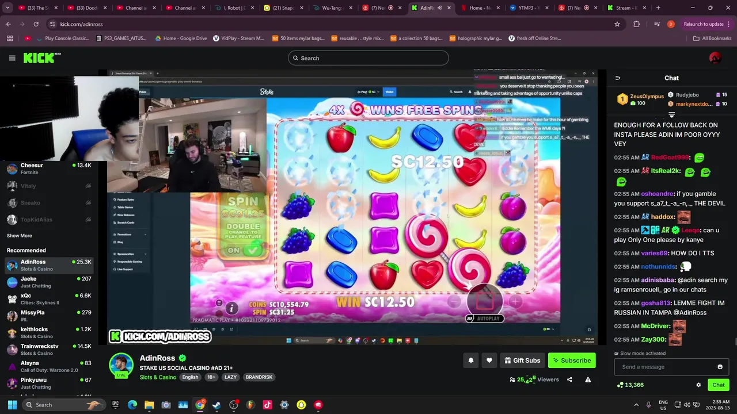Click the green Subscribe button
The height and width of the screenshot is (414, 737).
click(572, 361)
